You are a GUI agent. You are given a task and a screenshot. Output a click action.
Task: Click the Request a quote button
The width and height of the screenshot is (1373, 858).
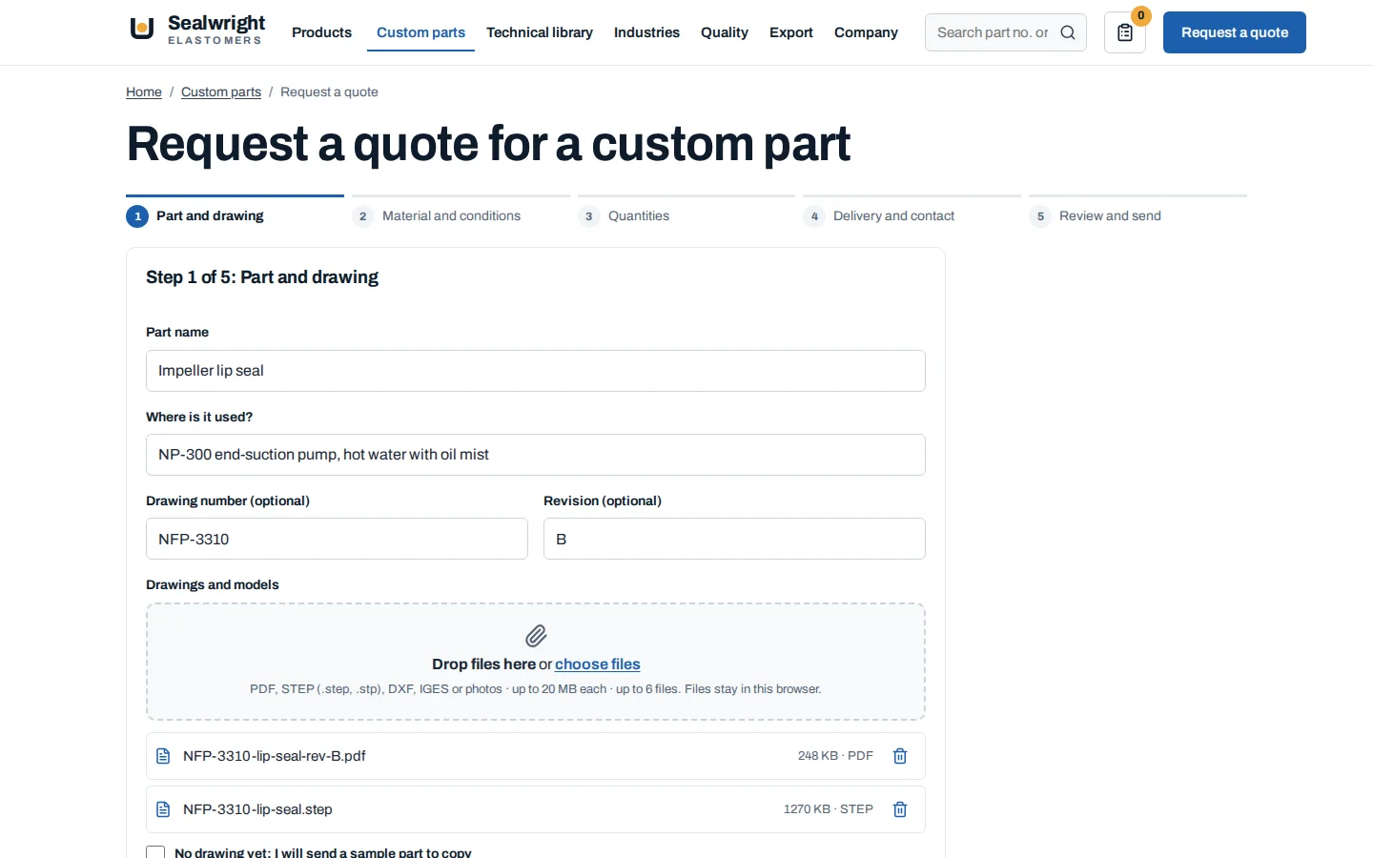(1235, 32)
